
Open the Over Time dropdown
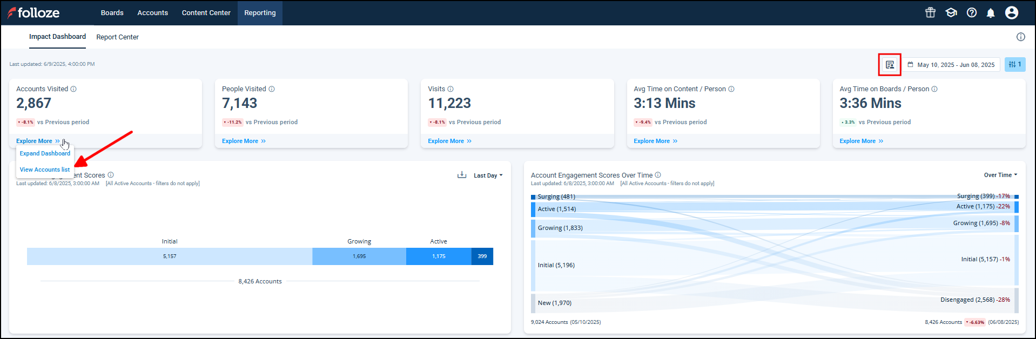click(1000, 175)
